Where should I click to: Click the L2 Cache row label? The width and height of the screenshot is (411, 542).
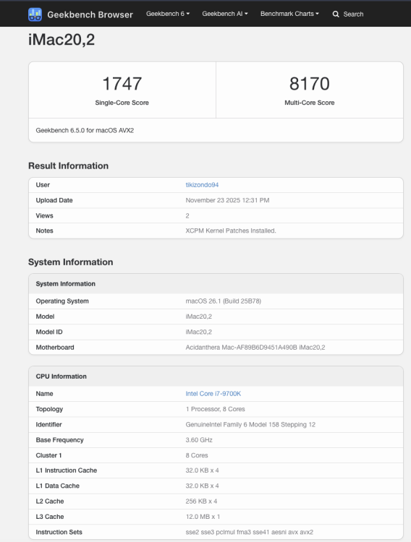[x=50, y=502]
